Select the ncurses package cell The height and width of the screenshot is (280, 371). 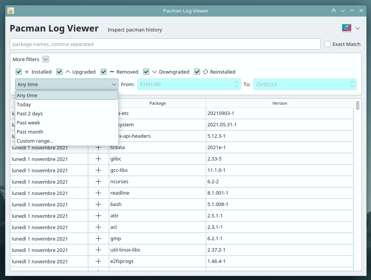[158, 181]
